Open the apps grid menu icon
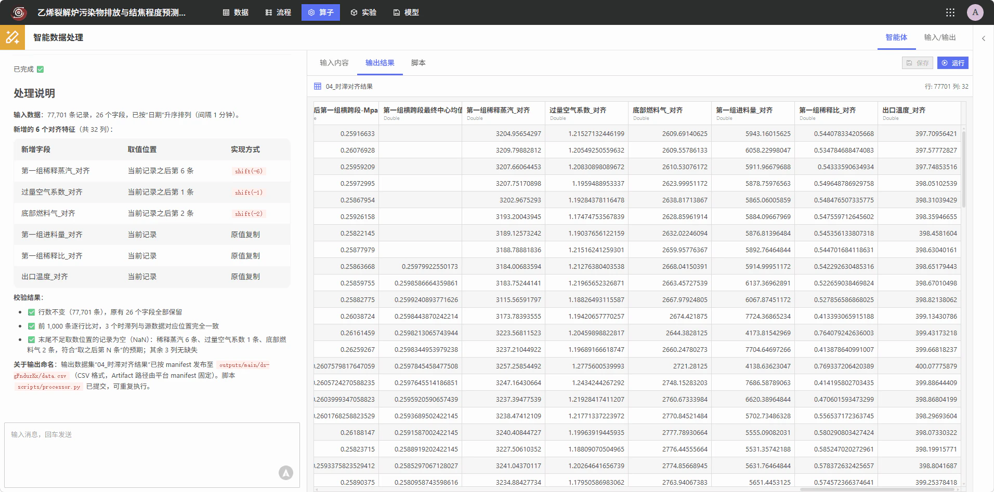The width and height of the screenshot is (994, 492). point(950,12)
